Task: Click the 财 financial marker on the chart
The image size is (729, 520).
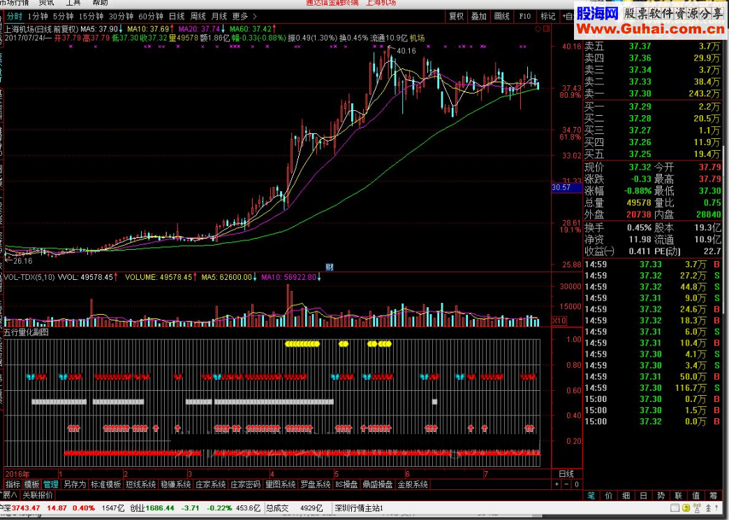Action: (x=329, y=267)
